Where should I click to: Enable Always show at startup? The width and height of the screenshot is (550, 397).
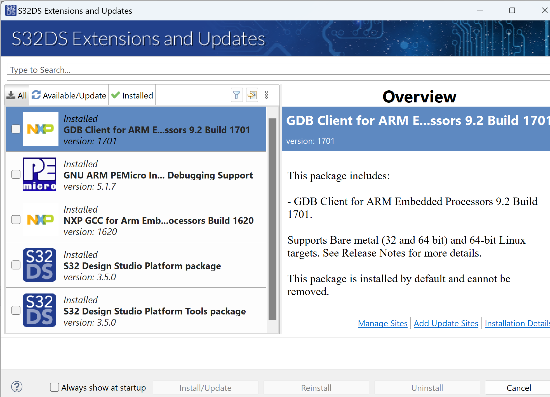click(x=55, y=387)
